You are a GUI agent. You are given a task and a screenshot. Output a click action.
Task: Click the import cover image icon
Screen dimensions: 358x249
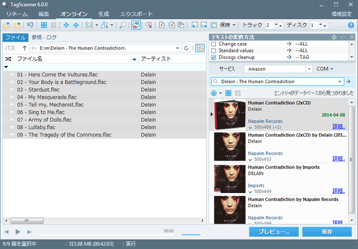point(194,25)
